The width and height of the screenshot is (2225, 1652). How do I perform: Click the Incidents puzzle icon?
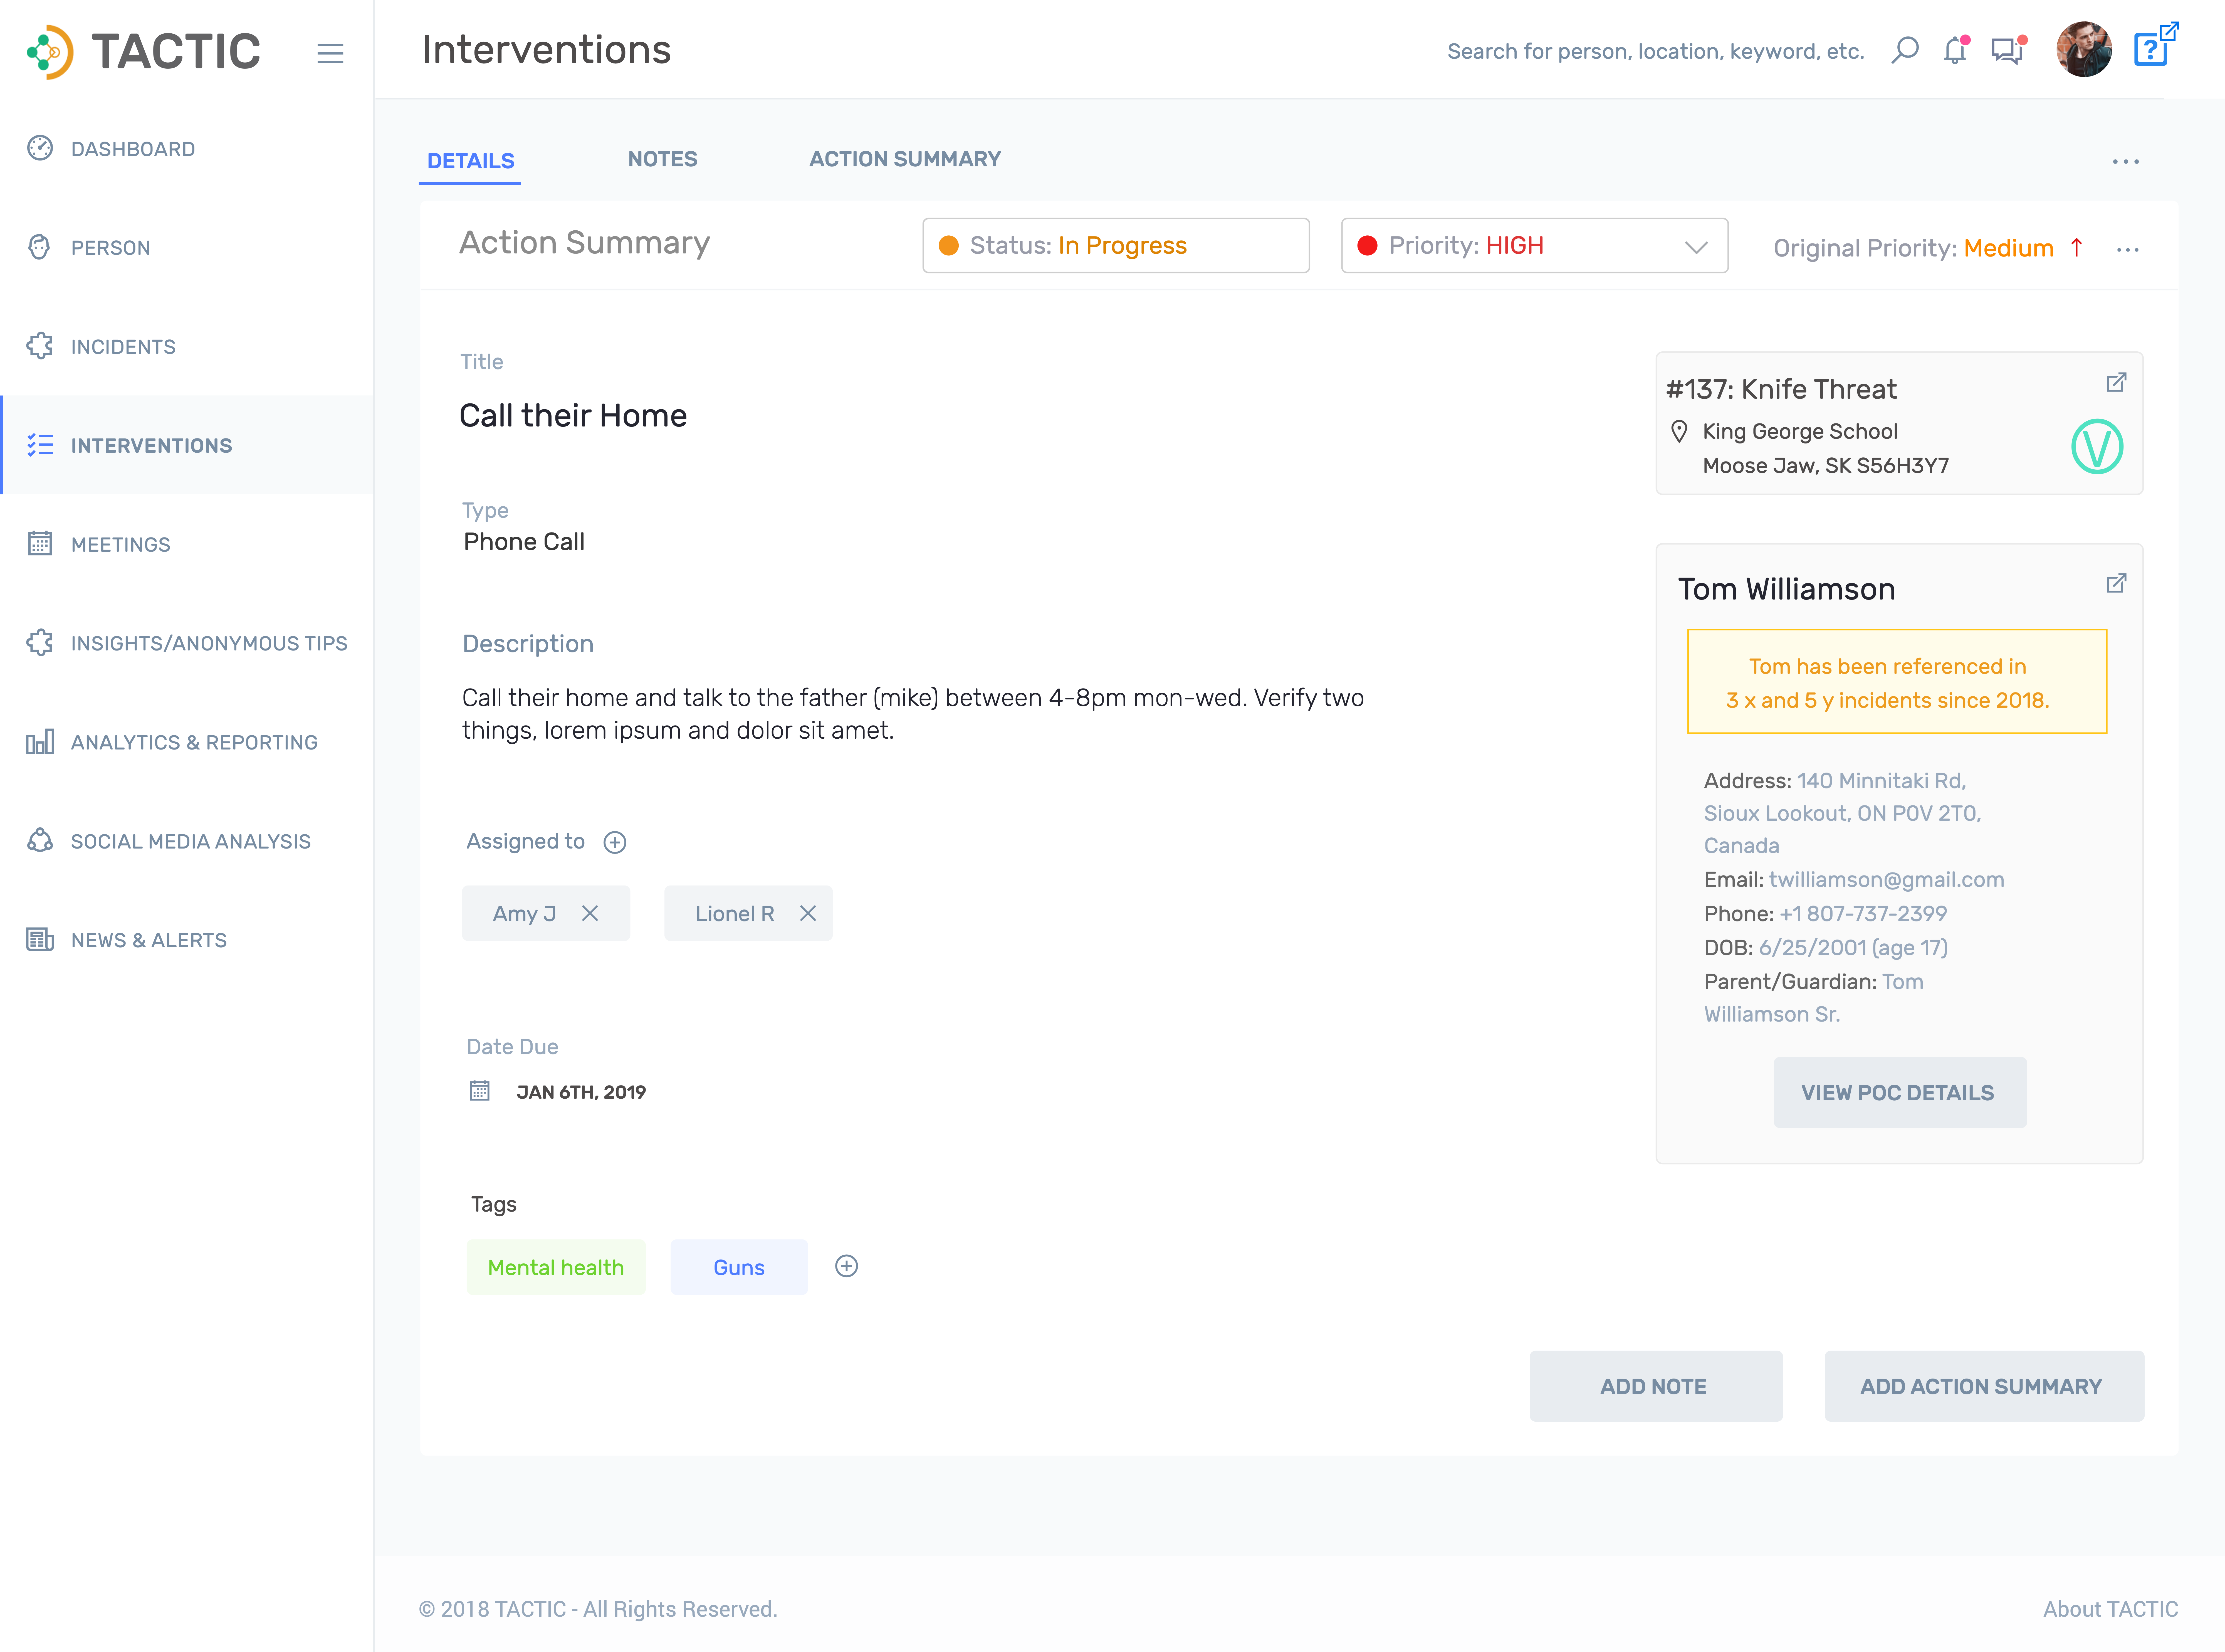(40, 346)
